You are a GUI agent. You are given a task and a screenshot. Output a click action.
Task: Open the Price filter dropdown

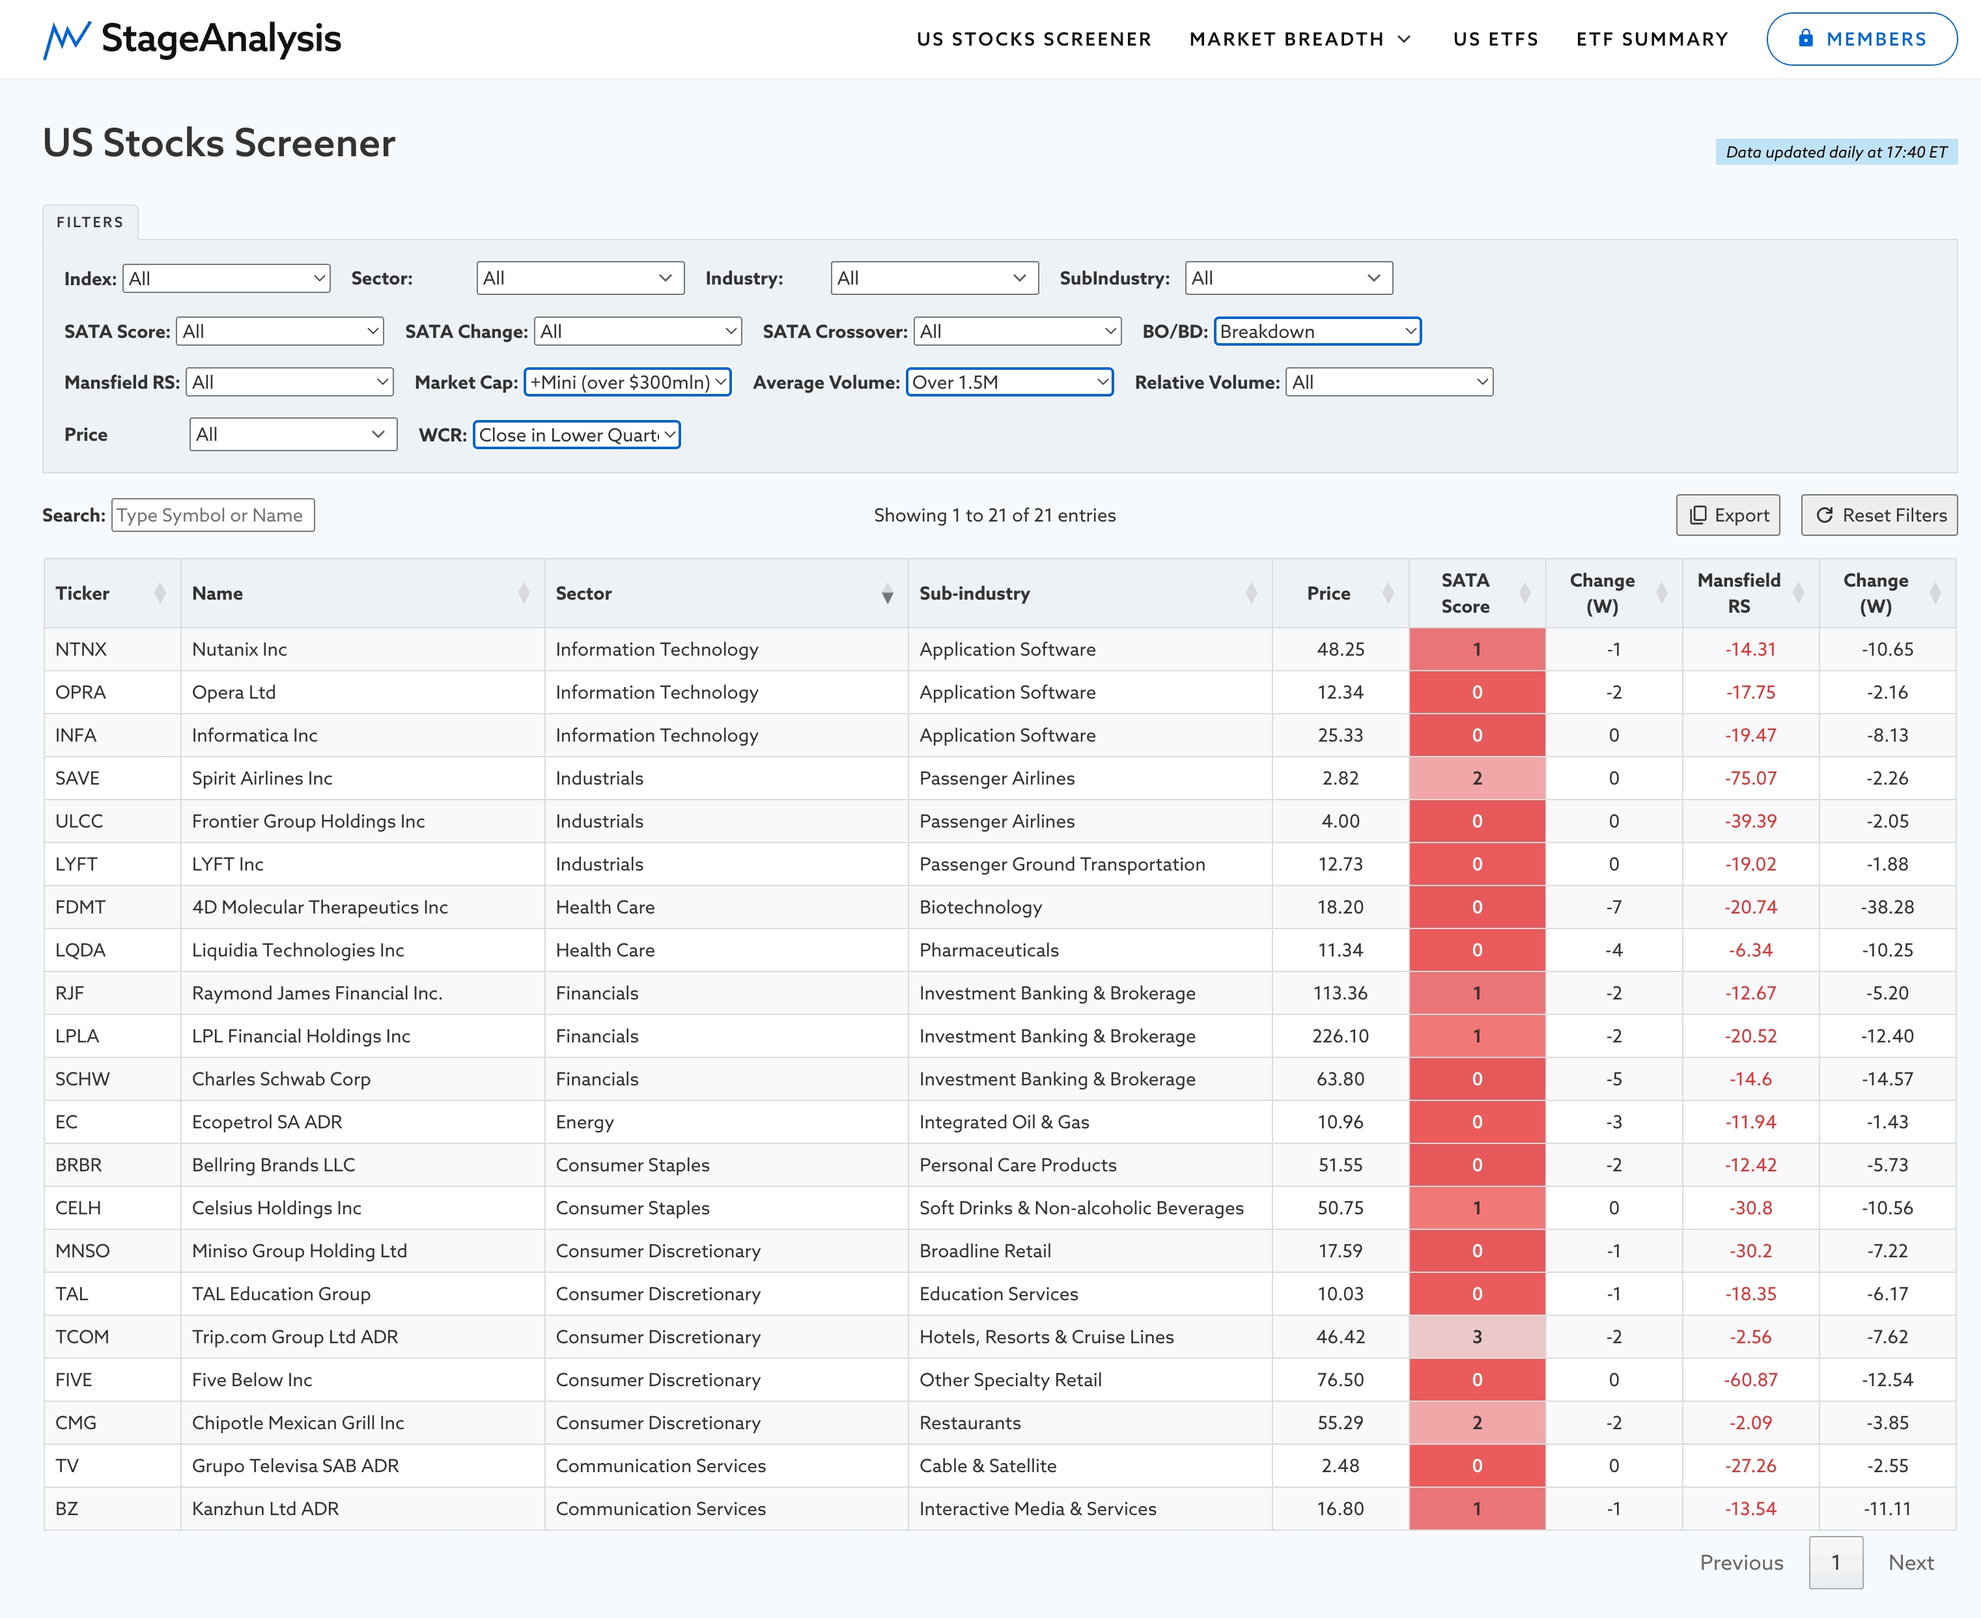(293, 434)
